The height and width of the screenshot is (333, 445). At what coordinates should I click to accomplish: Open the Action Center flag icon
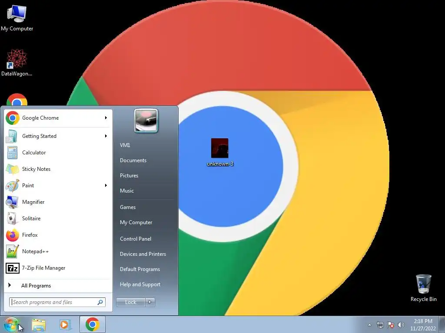pos(391,325)
